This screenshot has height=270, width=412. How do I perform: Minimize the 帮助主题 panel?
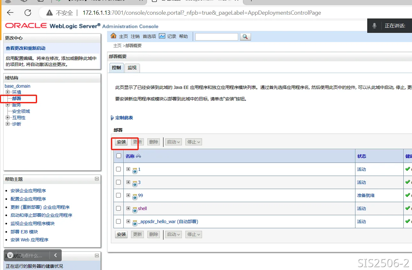pyautogui.click(x=97, y=179)
